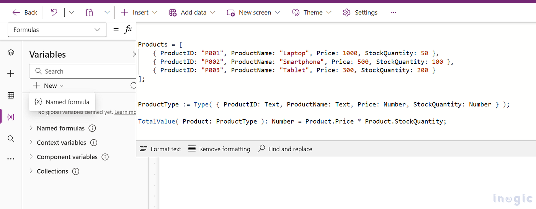
Task: Click the Settings gear icon
Action: coord(347,13)
